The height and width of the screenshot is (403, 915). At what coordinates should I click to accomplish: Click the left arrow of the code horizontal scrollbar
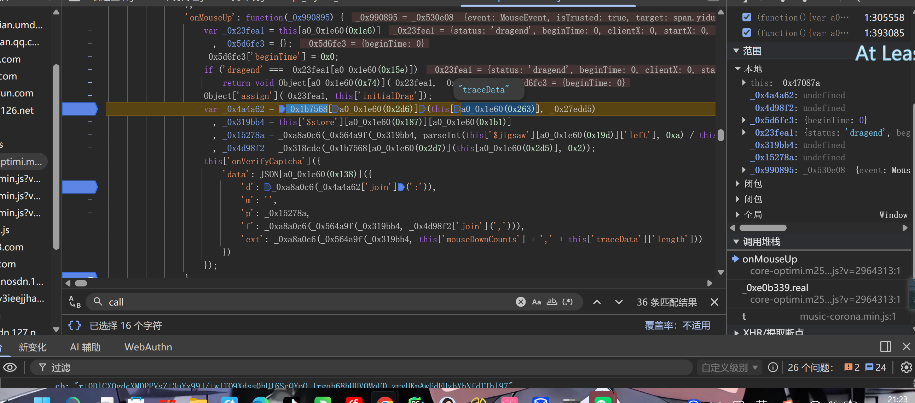pos(68,283)
